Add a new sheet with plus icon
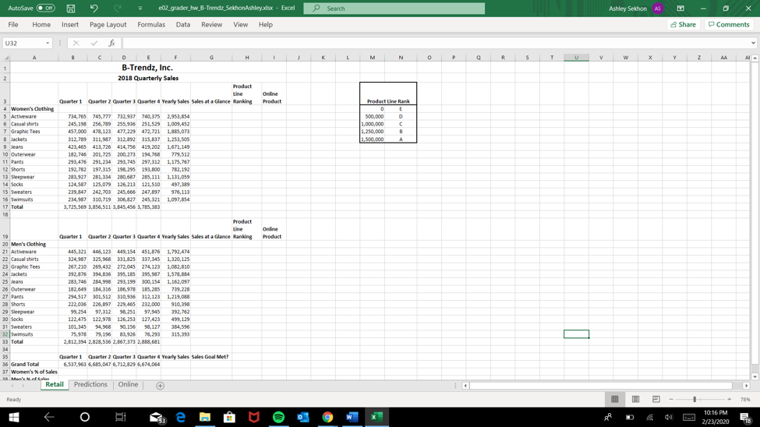This screenshot has height=427, width=760. point(161,386)
